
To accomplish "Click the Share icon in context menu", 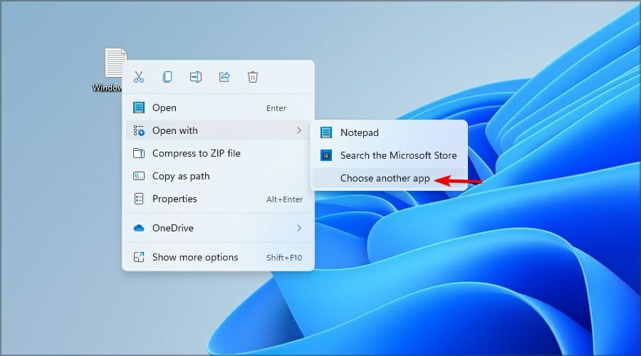I will point(224,77).
